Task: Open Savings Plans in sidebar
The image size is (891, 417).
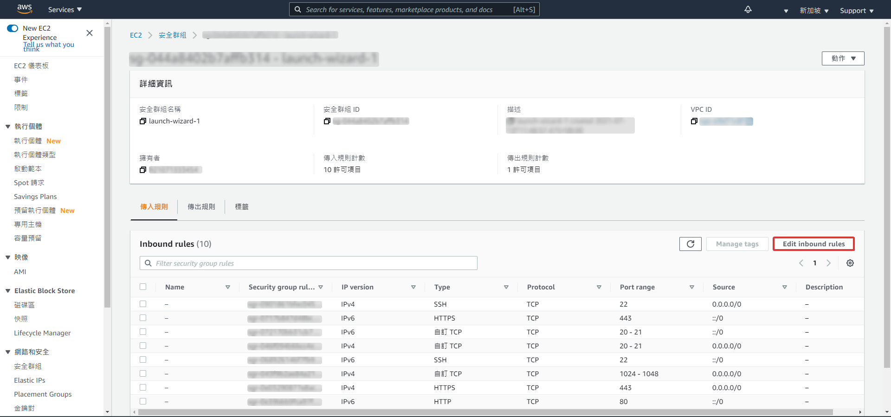Action: pos(35,197)
